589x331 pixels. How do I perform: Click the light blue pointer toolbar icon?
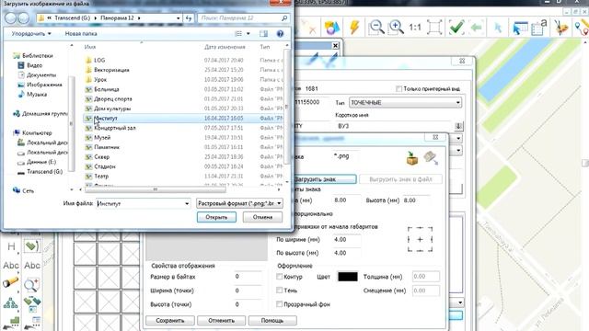(x=498, y=28)
